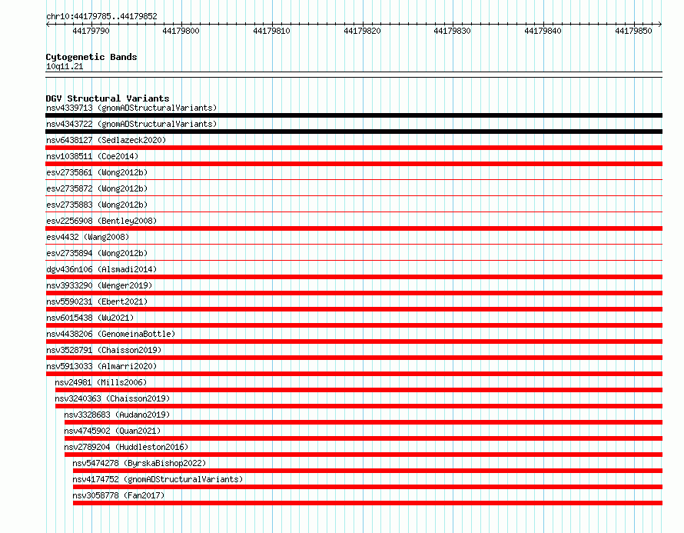684x533 pixels.
Task: Select the esv2735861 Wong2012b entry
Action: [97, 172]
